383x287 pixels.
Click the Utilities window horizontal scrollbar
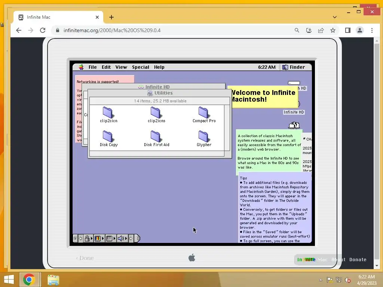(157, 154)
